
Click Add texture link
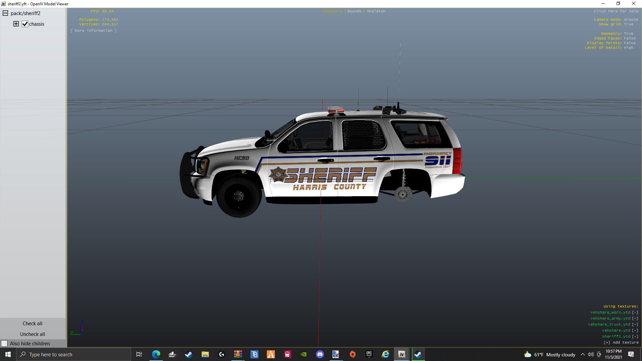(x=621, y=342)
